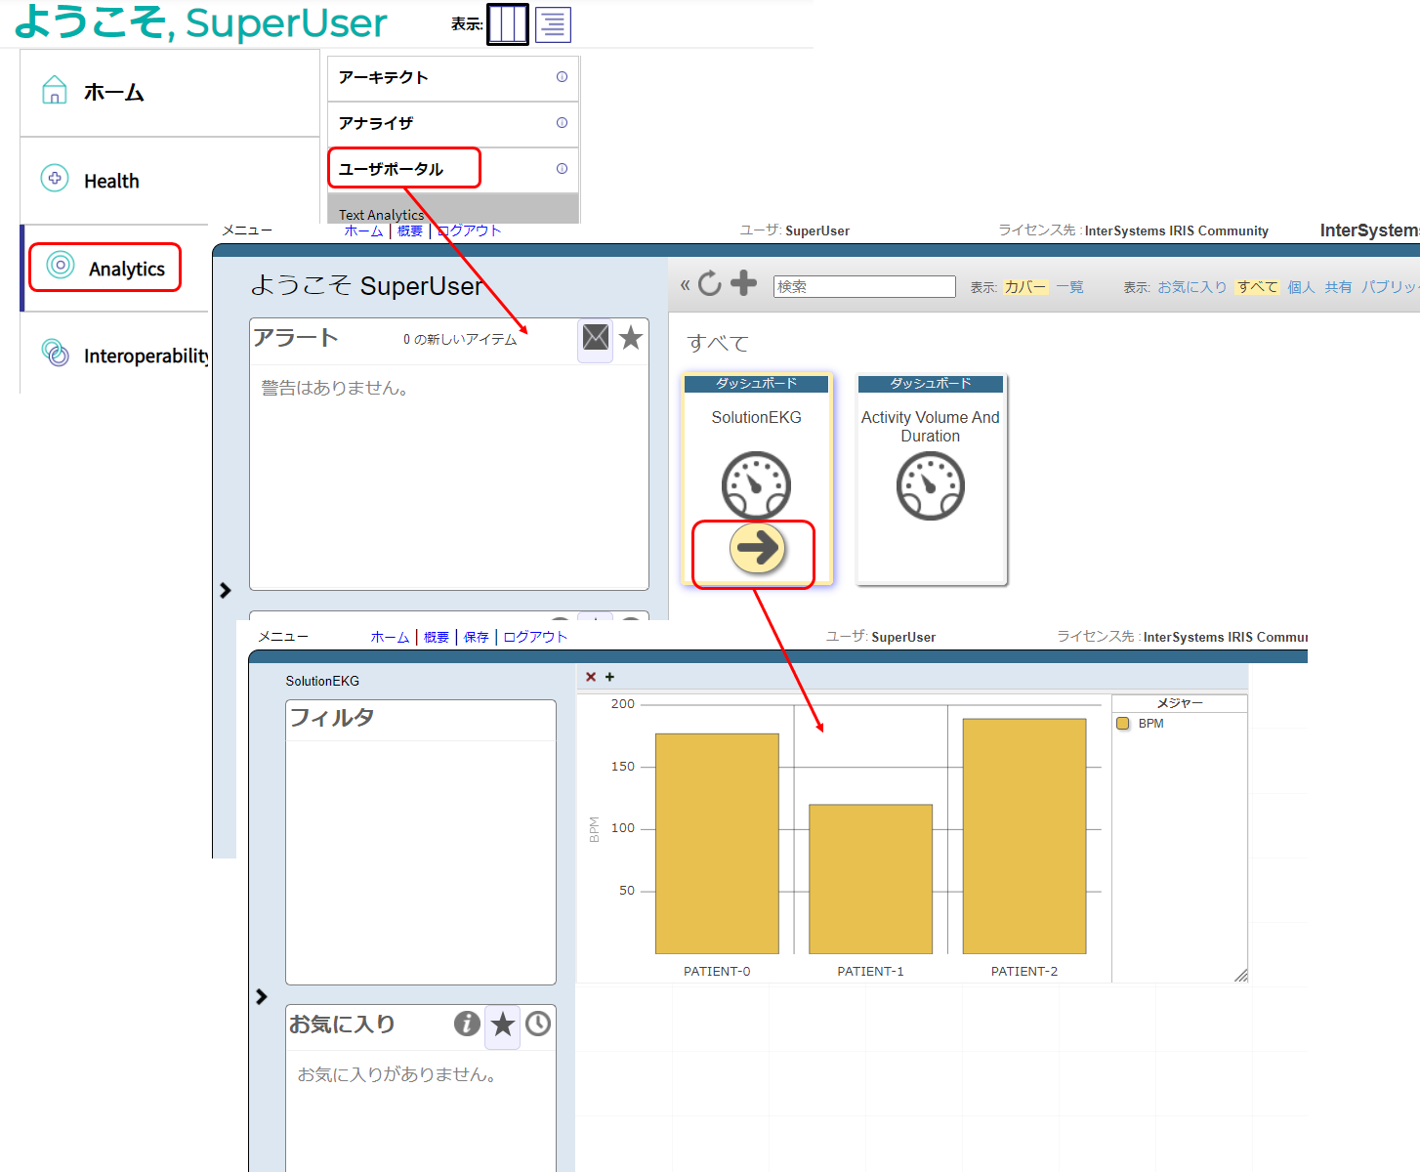The height and width of the screenshot is (1172, 1420).
Task: Click the 検索 search input field
Action: coord(864,286)
